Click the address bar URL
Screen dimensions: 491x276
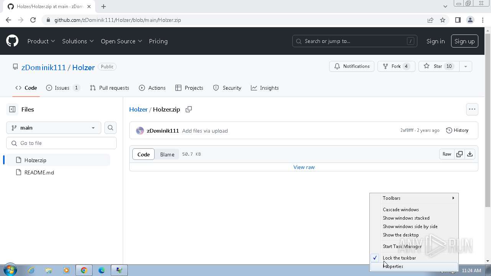(x=117, y=20)
